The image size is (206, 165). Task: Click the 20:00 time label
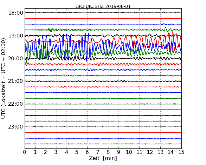click(x=16, y=58)
